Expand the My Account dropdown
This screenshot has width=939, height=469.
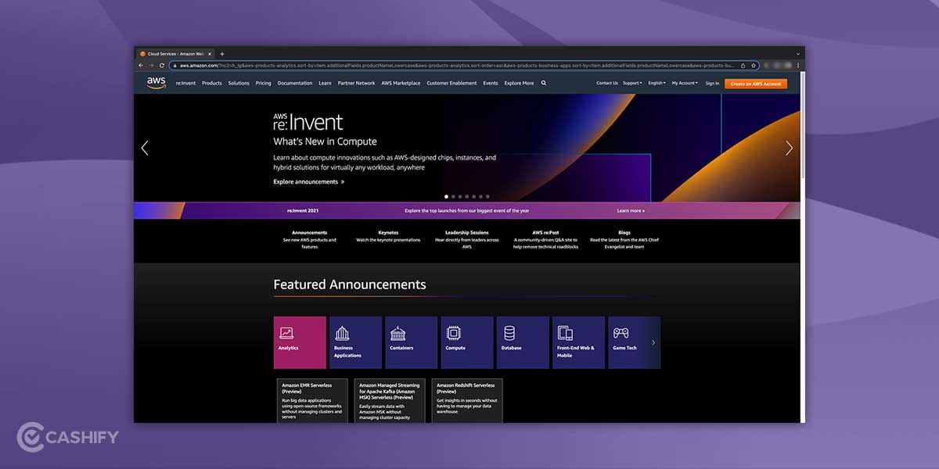(685, 83)
